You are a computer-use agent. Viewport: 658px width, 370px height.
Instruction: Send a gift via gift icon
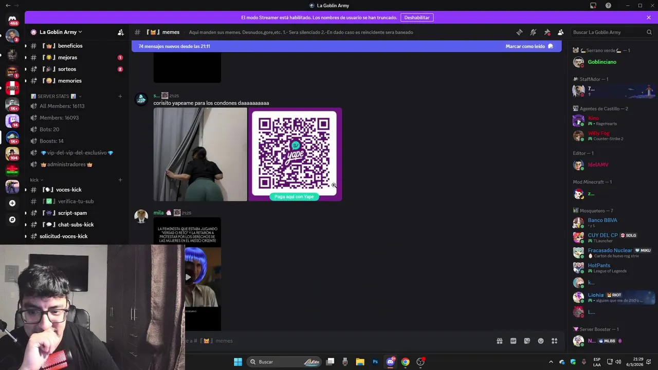499,341
